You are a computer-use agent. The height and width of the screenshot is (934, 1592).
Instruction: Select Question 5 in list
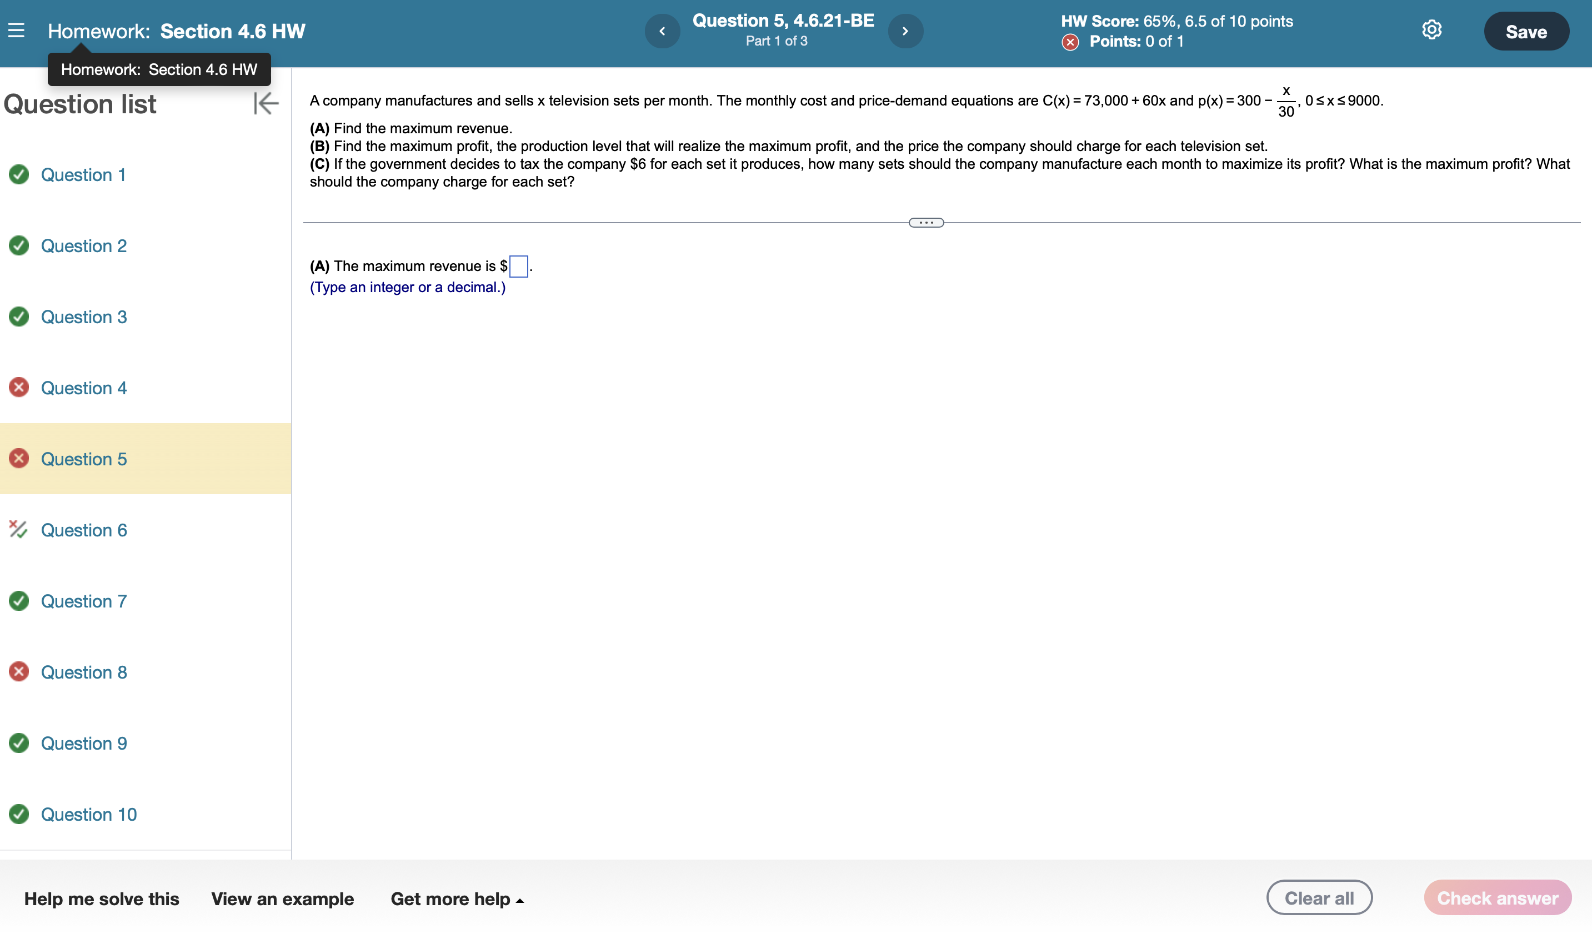tap(84, 459)
